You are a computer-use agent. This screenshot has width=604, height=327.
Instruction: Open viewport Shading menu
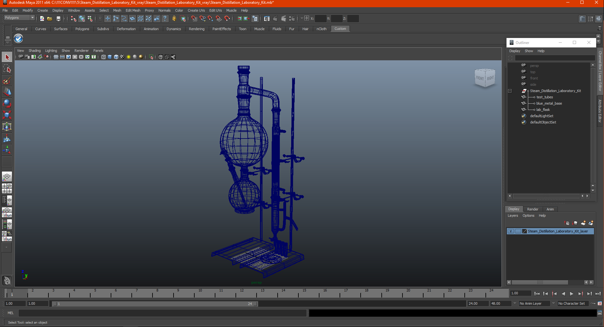[x=35, y=51]
